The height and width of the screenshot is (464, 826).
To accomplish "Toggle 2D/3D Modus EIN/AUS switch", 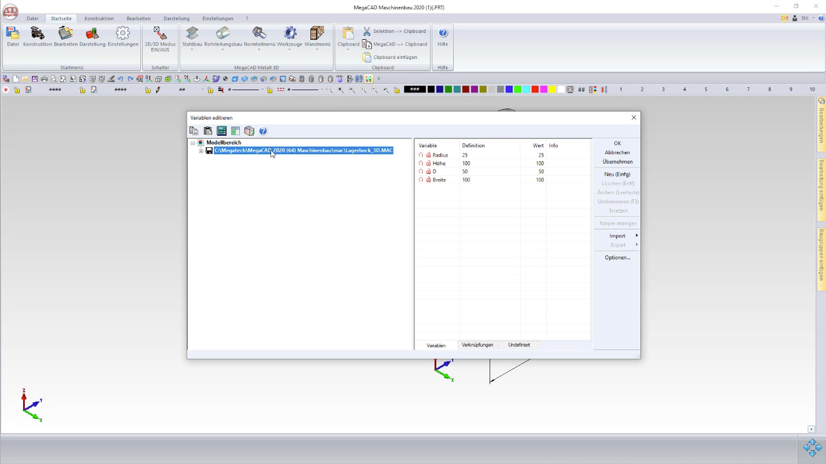I will point(160,34).
